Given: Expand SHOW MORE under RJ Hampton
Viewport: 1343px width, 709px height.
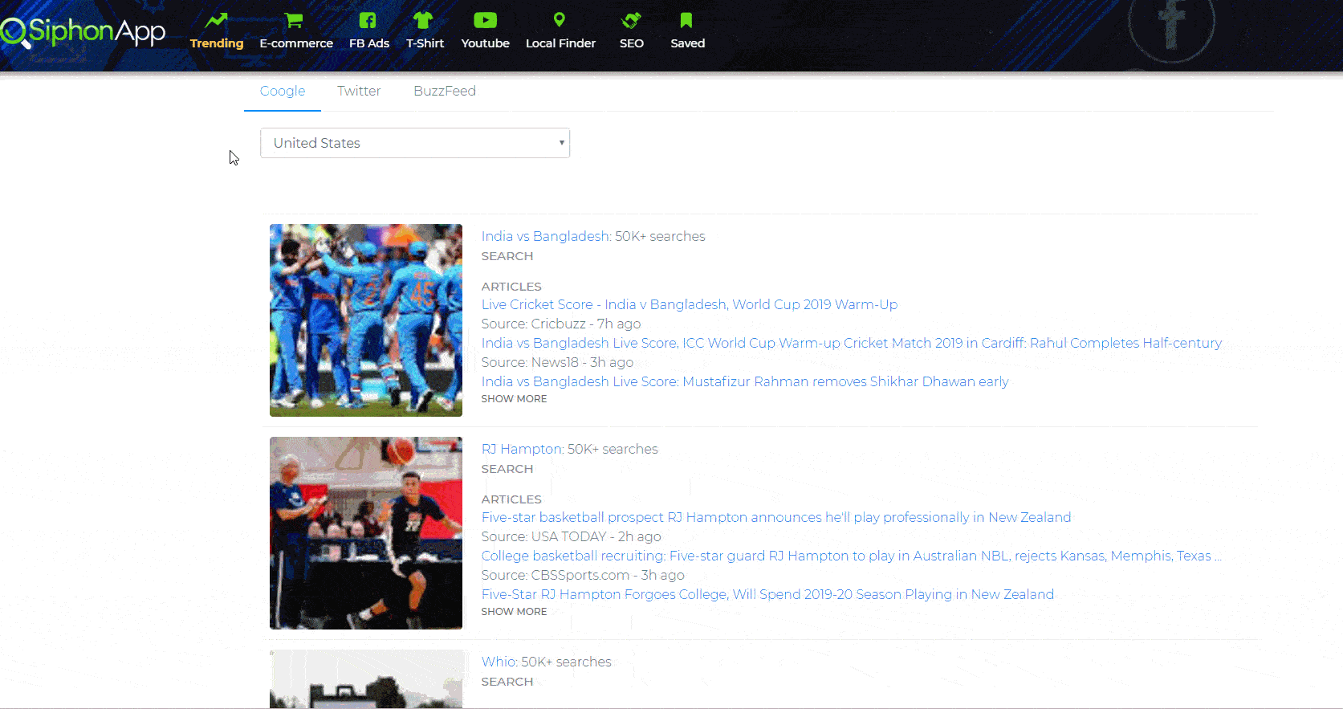Looking at the screenshot, I should pyautogui.click(x=515, y=612).
